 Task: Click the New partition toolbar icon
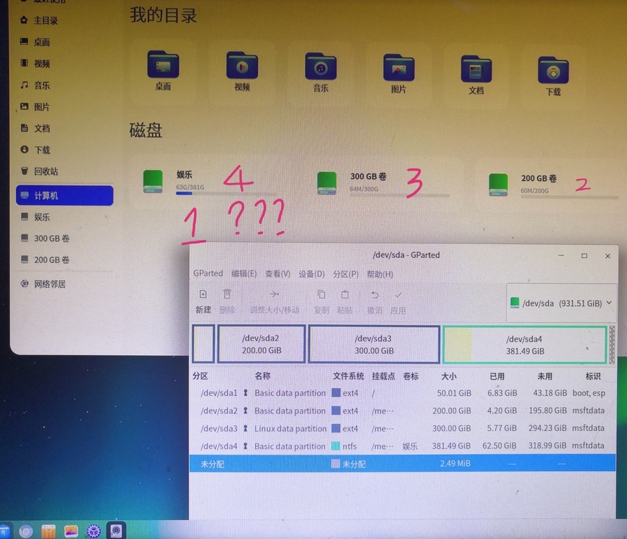(203, 294)
